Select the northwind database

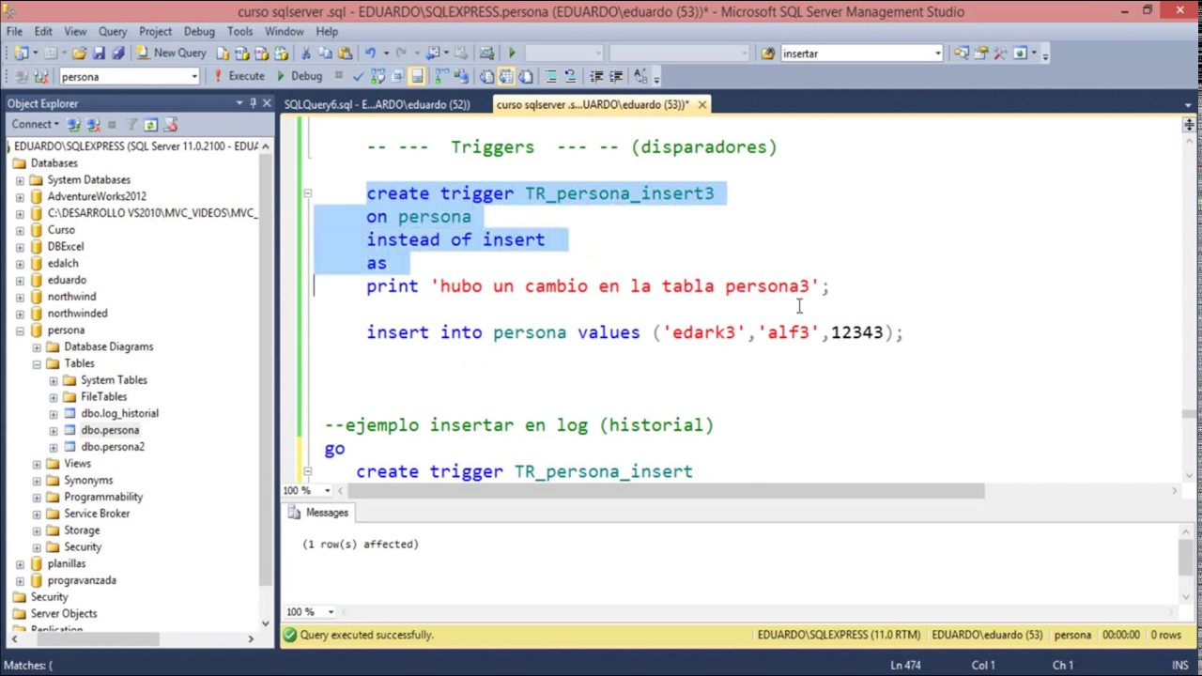(x=71, y=297)
